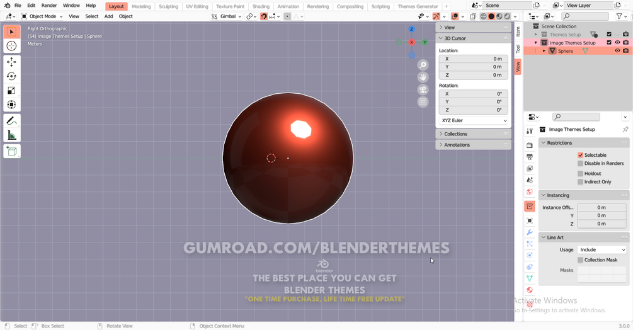Viewport: 633px width, 330px height.
Task: Select the Select Box tool
Action: pyautogui.click(x=12, y=32)
